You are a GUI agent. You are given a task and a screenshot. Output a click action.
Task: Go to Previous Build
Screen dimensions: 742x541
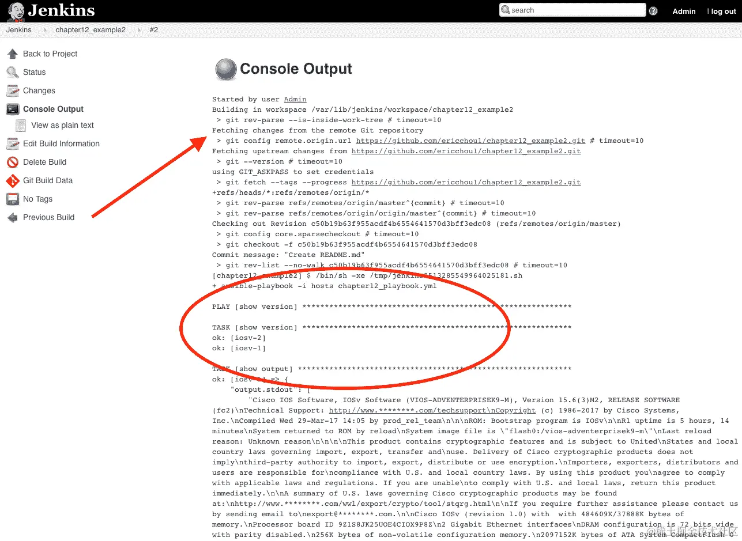(48, 217)
